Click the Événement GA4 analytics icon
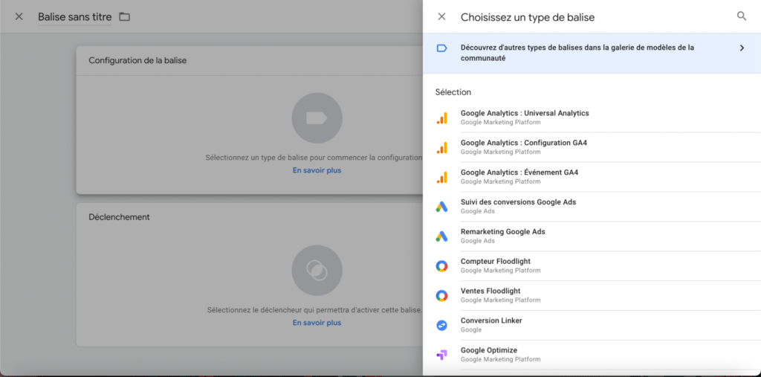Image resolution: width=761 pixels, height=377 pixels. (x=441, y=177)
